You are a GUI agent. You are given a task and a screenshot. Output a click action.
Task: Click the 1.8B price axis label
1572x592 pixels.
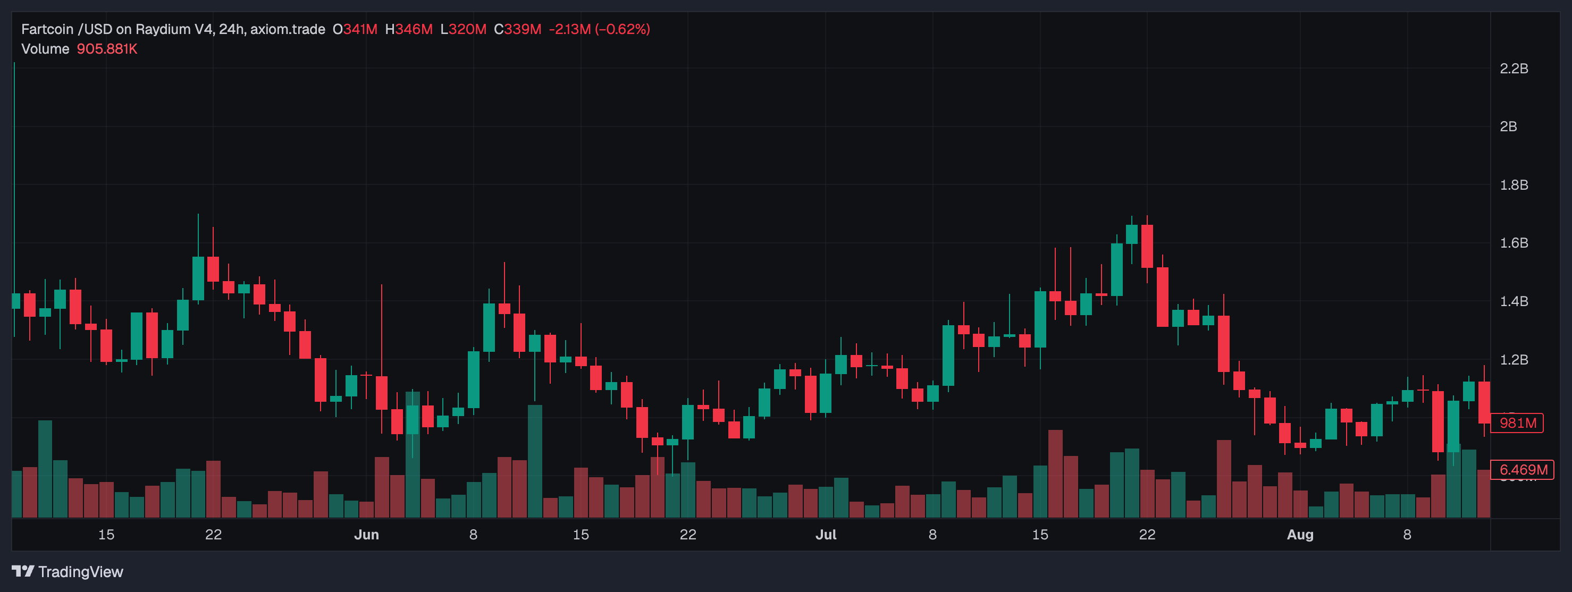tap(1514, 185)
